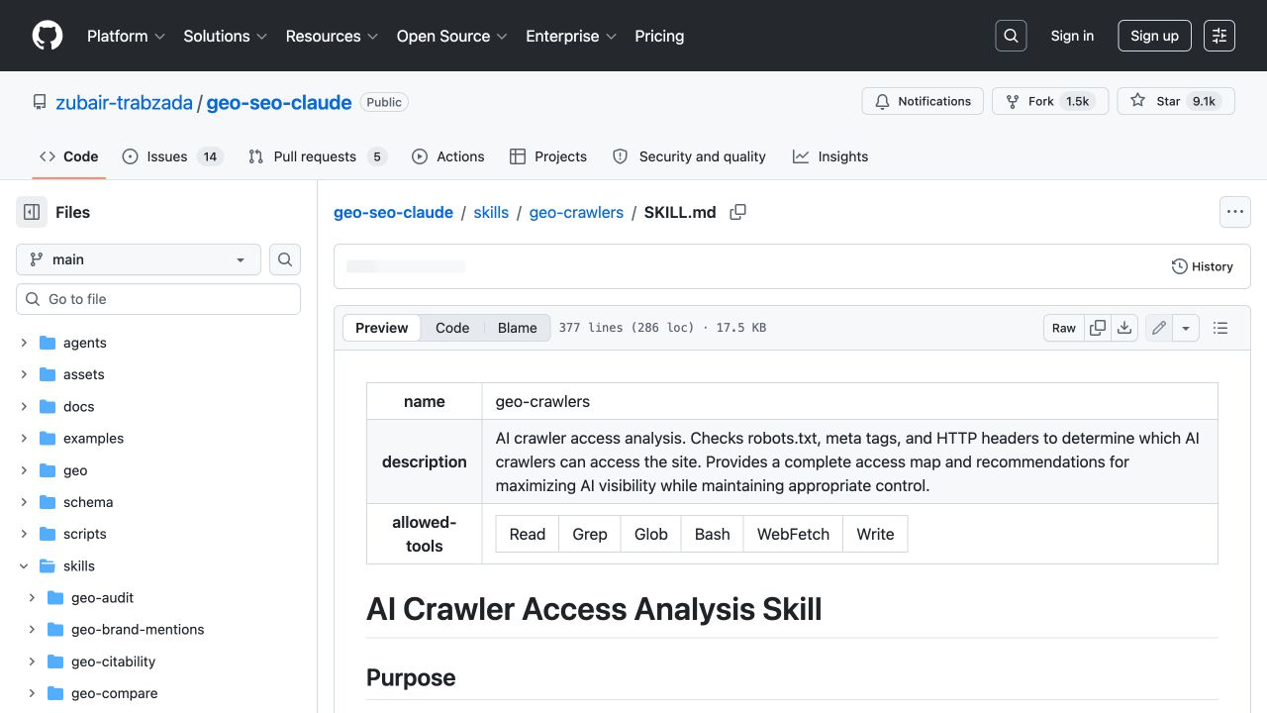Click the scripts folder icon

[48, 534]
